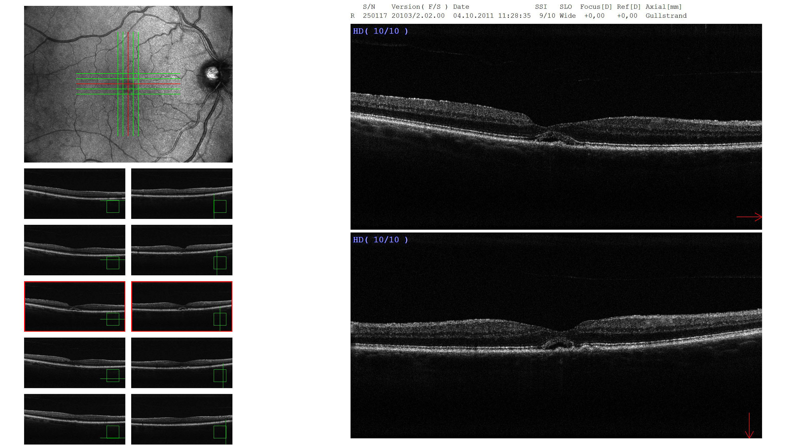Click the Focus[D] column header
This screenshot has height=445, width=811.
596,6
